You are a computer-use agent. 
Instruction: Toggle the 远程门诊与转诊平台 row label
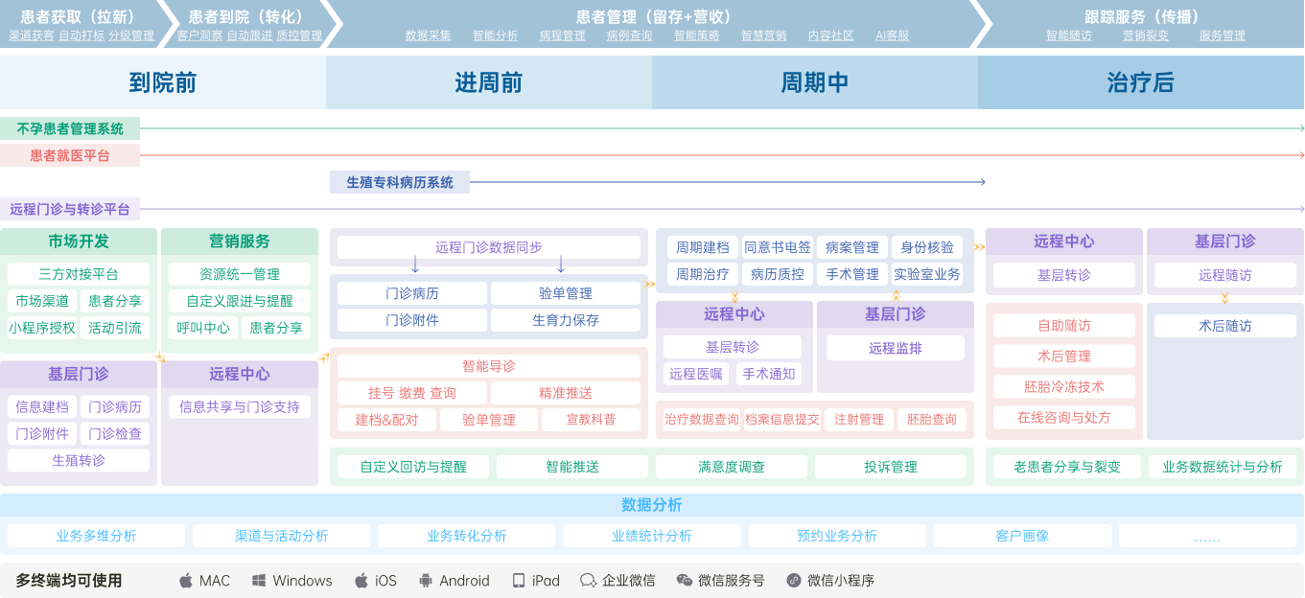69,208
